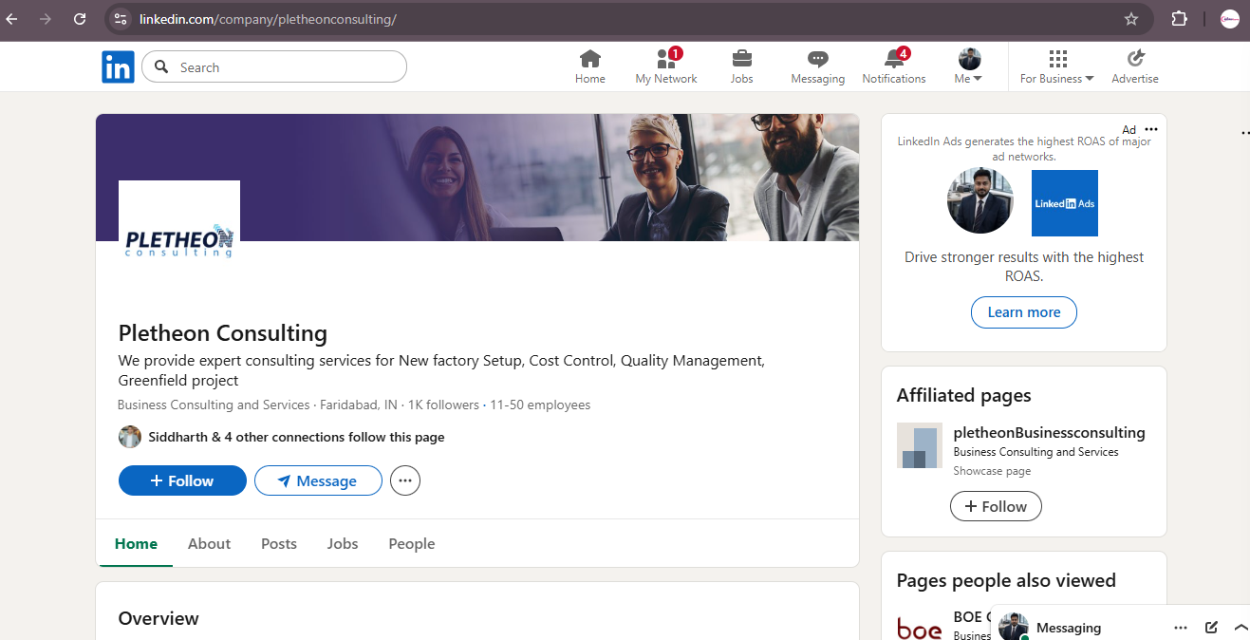
Task: Click the Chrome profile avatar
Action: [1230, 19]
